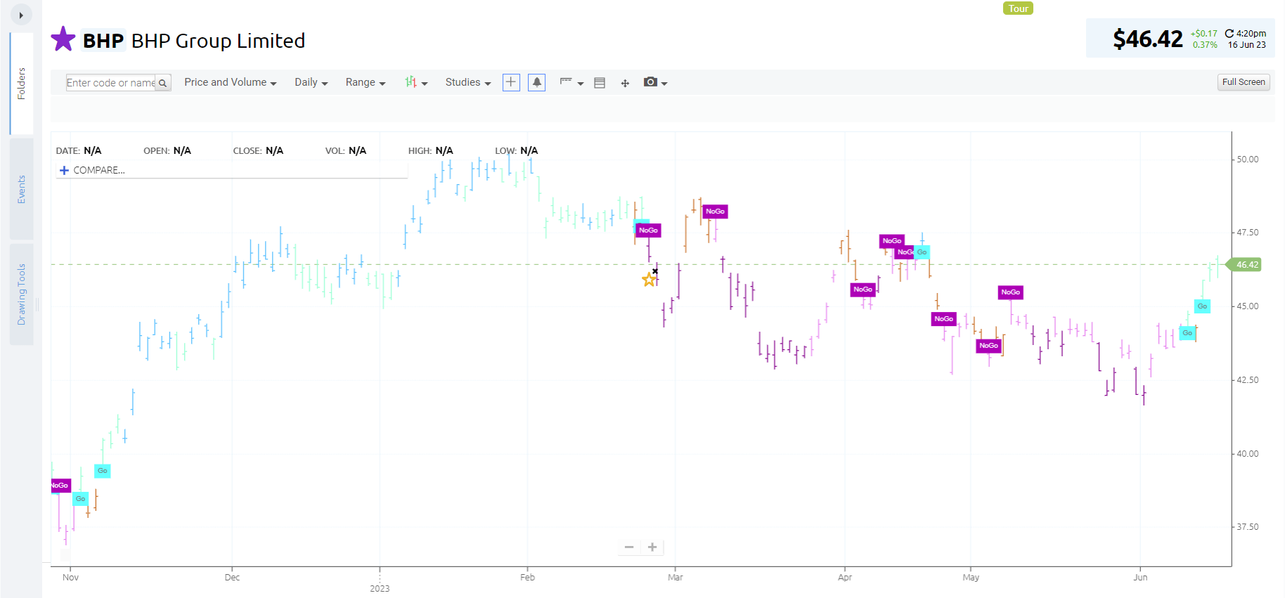The image size is (1285, 598).
Task: Click the 46.42 current price axis tag
Action: [1244, 265]
